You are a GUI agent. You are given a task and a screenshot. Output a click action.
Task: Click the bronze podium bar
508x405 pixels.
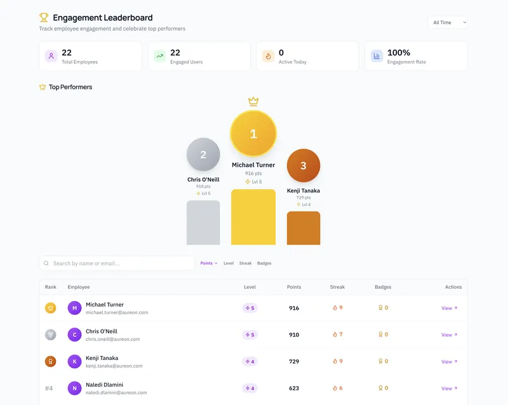tap(304, 228)
